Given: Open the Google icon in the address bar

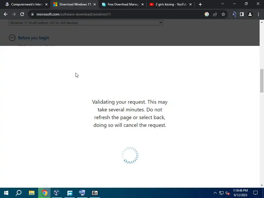Looking at the screenshot, I should pyautogui.click(x=207, y=14).
